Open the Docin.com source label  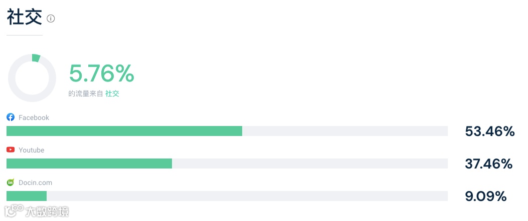pos(35,182)
